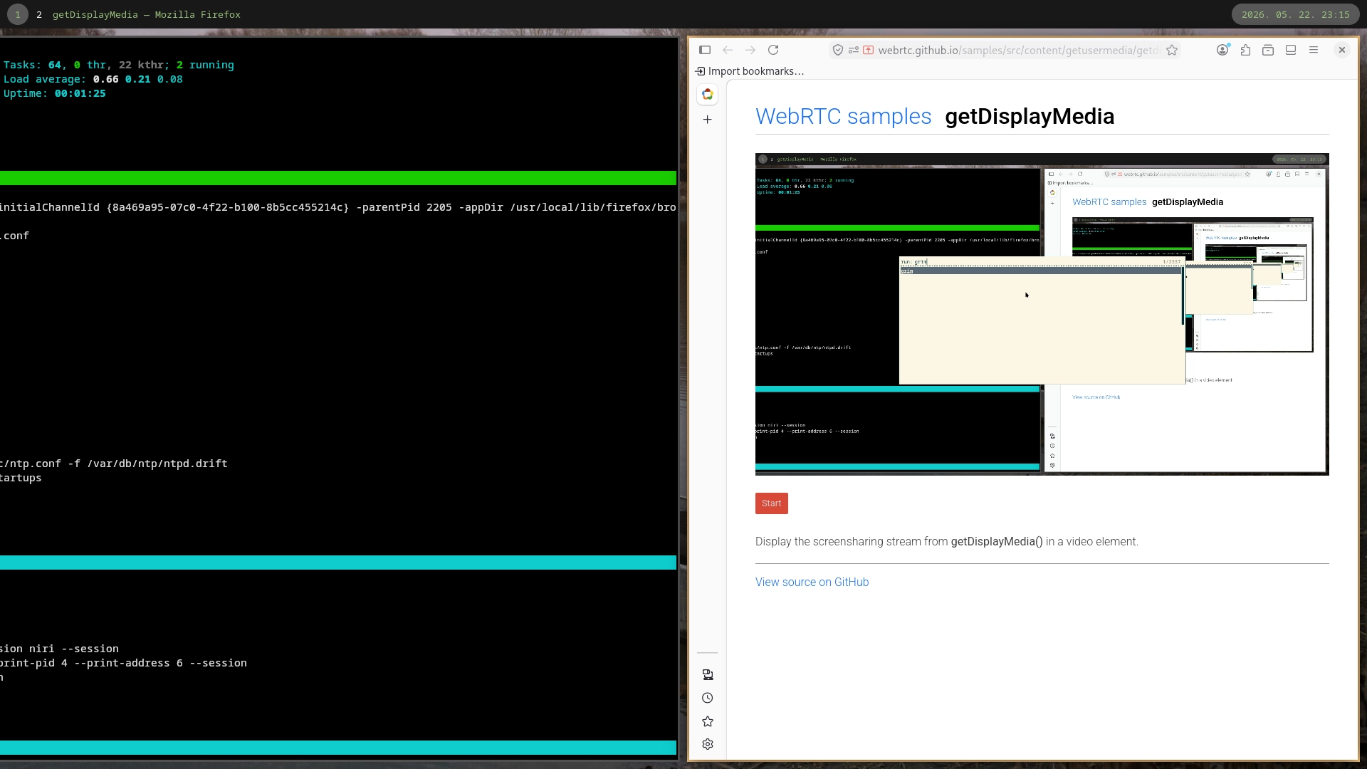Click the red Start button

tap(772, 503)
